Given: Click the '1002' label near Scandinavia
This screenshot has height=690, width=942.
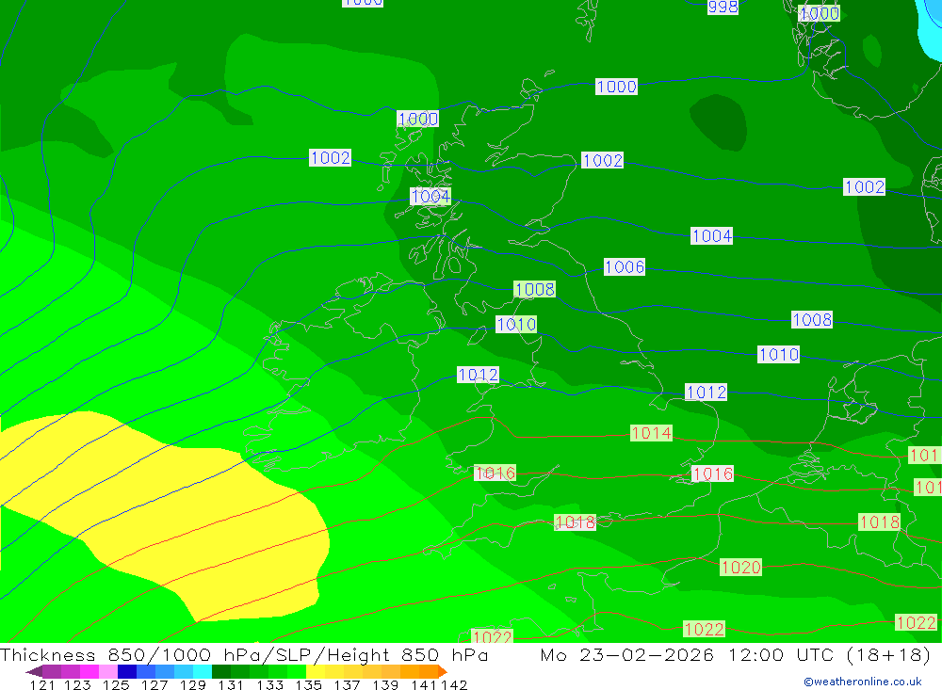Looking at the screenshot, I should (x=864, y=186).
